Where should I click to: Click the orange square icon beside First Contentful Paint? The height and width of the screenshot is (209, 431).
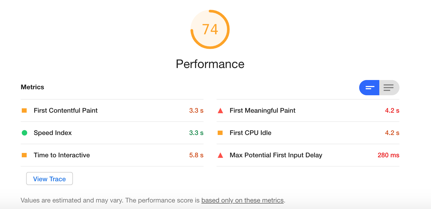click(x=24, y=110)
